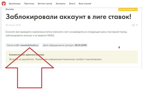160x105 pixels.
Task: Select the Эксперты navigation item
Action: (71, 3)
